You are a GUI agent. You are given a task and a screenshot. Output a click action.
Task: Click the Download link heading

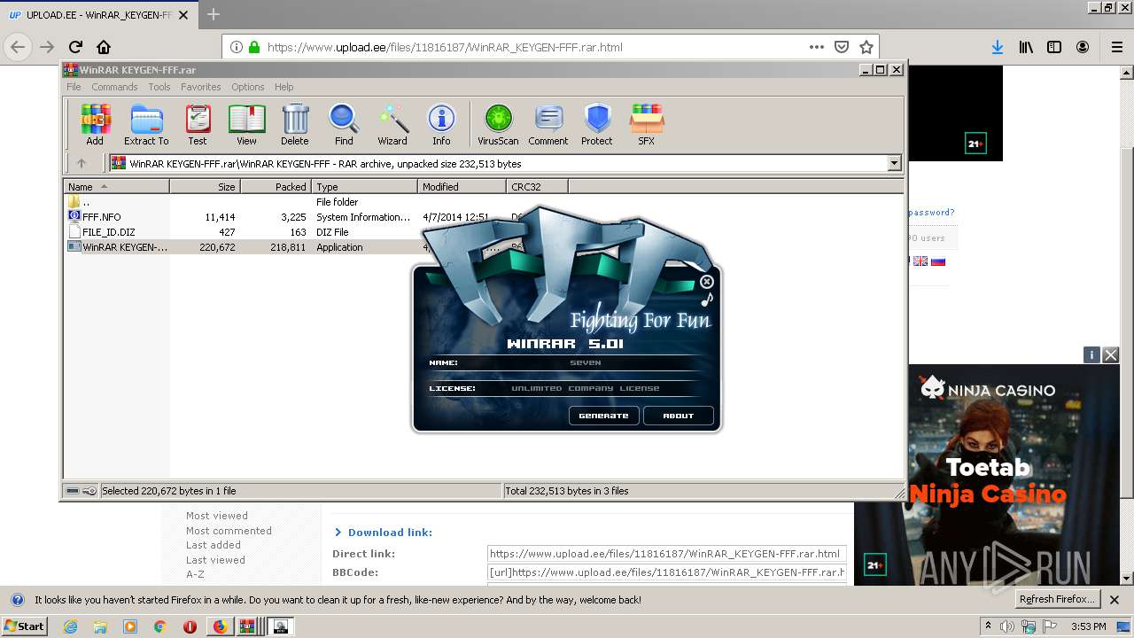click(390, 533)
